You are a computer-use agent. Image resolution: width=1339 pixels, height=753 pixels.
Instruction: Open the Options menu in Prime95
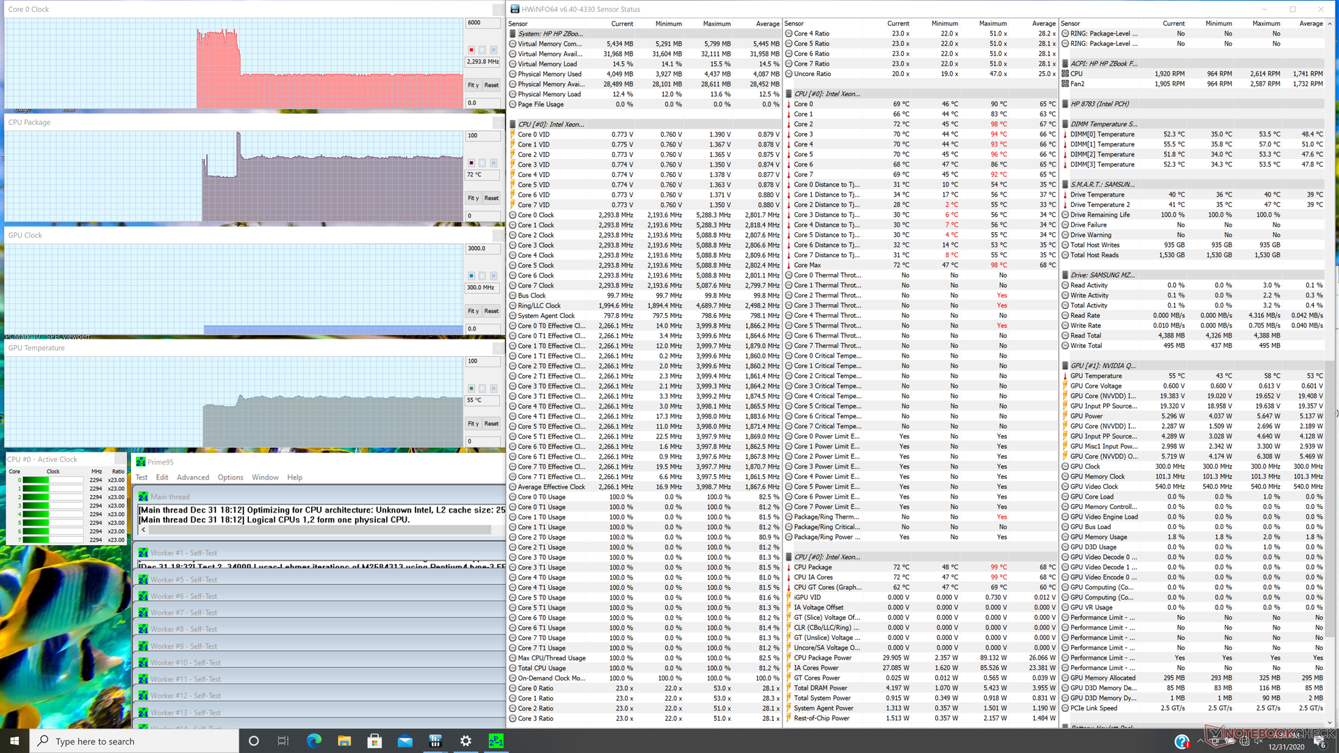[230, 478]
